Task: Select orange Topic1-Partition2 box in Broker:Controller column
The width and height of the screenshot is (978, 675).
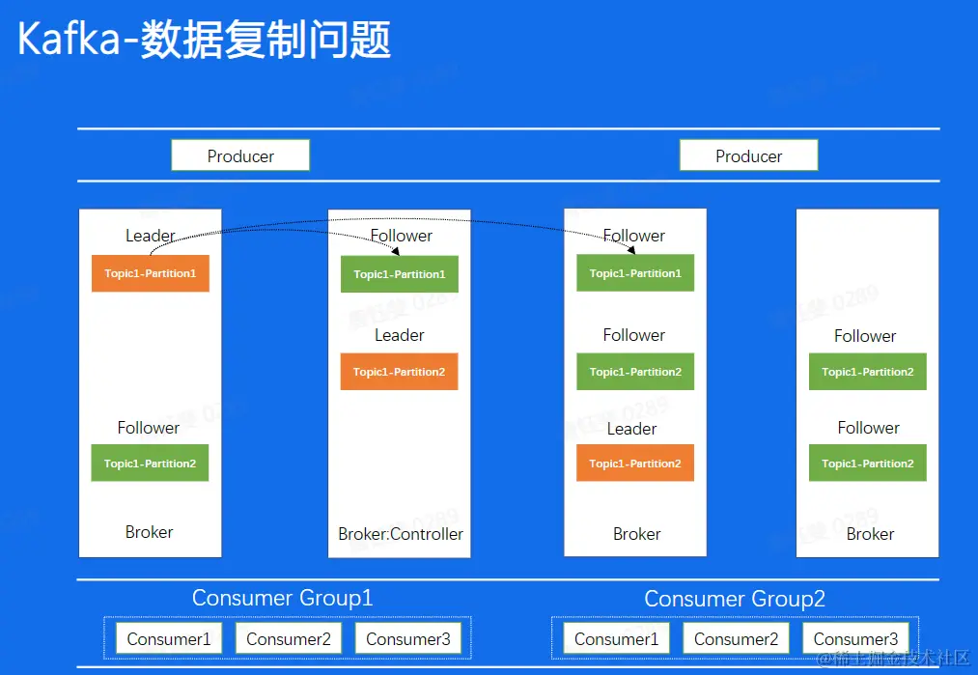Action: (399, 372)
